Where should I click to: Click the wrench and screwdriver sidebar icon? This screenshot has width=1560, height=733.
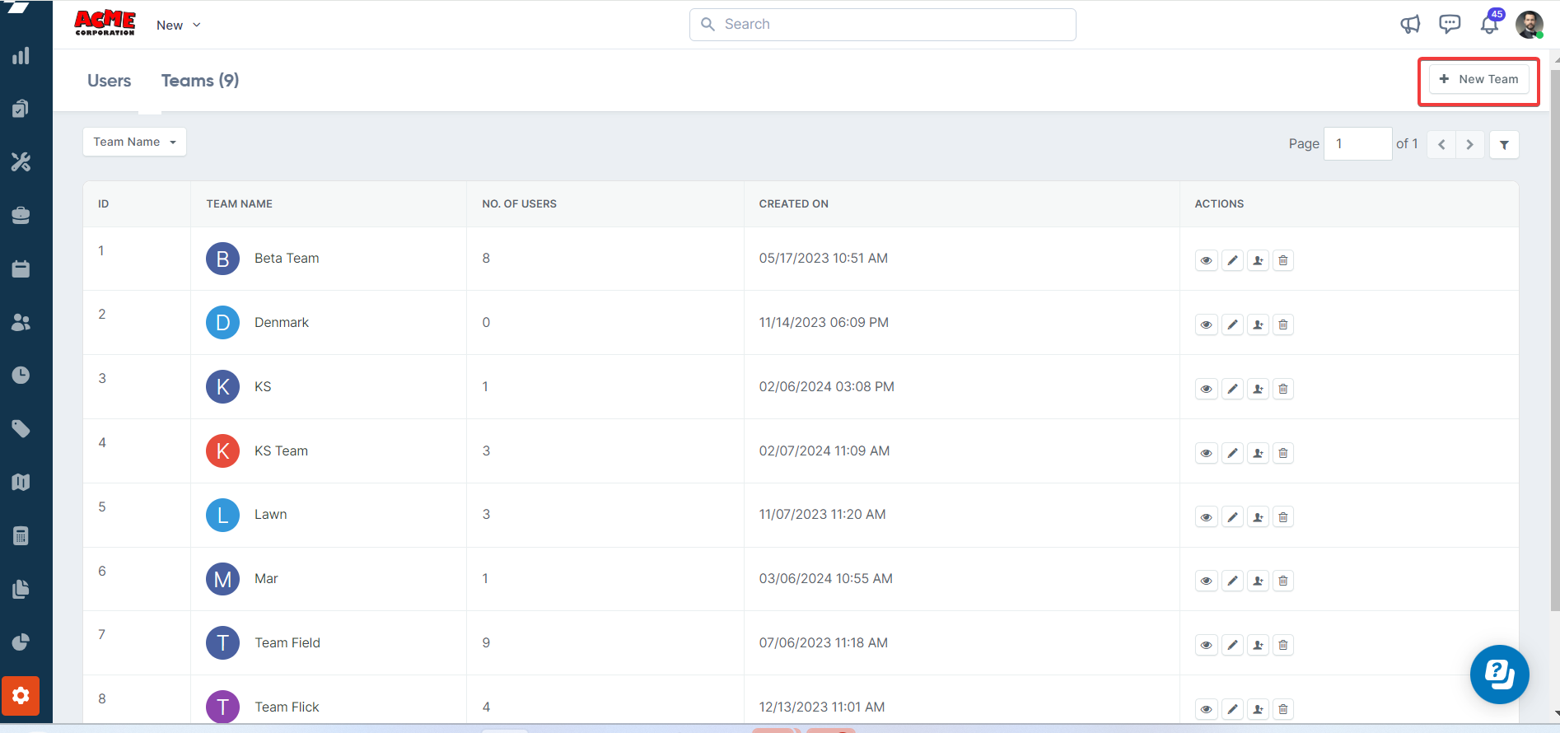[x=21, y=162]
